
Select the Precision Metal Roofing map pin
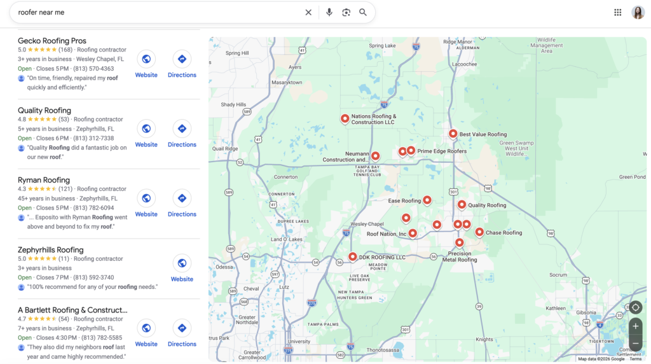459,242
